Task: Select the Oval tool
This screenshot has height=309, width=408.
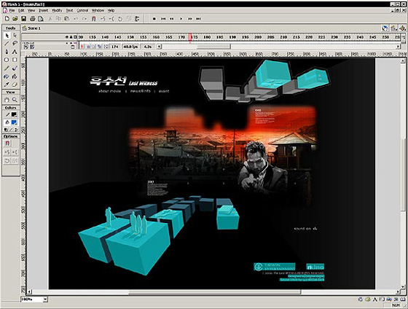Action: point(7,60)
